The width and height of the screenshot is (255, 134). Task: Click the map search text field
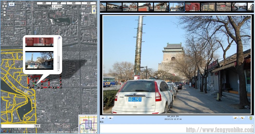click(17, 126)
